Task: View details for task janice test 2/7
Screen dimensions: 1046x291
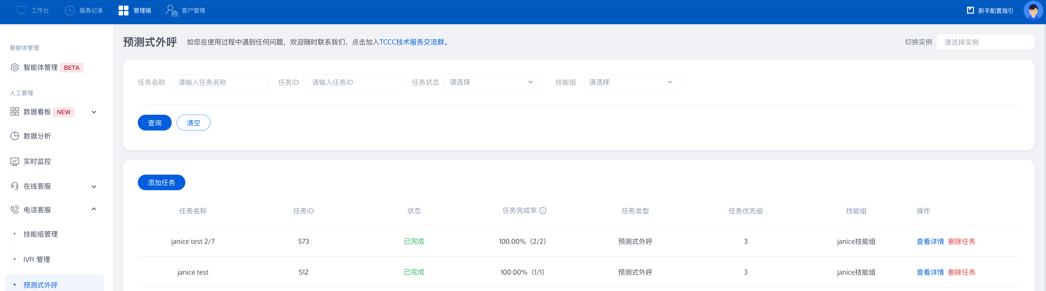Action: [x=930, y=241]
